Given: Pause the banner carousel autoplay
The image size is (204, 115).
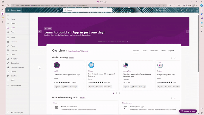Looking at the screenshot, I should tap(128, 41).
